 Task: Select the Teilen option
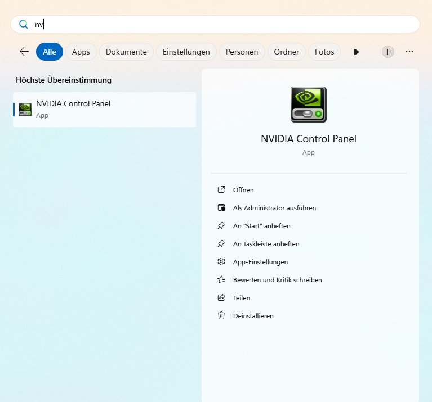point(242,298)
